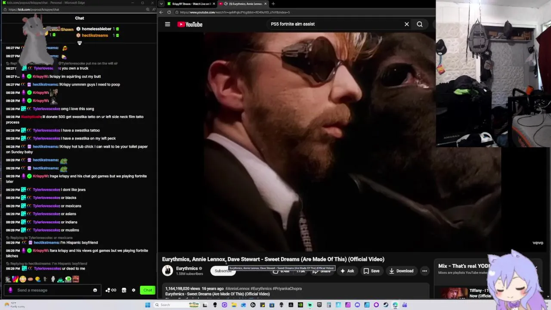The width and height of the screenshot is (551, 310).
Task: Send message with green Chat button
Action: coord(148,290)
